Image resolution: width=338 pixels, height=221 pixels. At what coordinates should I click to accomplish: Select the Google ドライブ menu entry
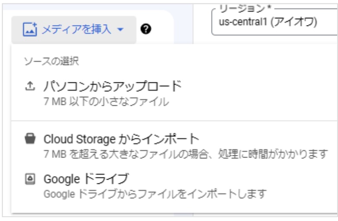[86, 178]
